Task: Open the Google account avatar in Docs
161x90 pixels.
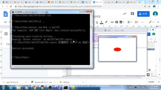Action: pyautogui.click(x=155, y=14)
